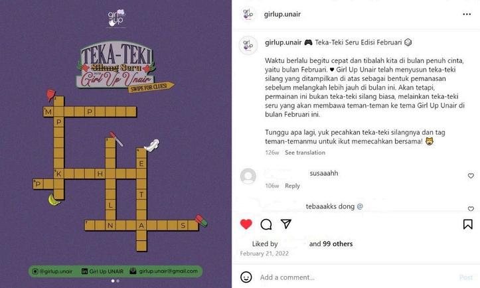Click commenter's gray default avatar

[x=248, y=176]
